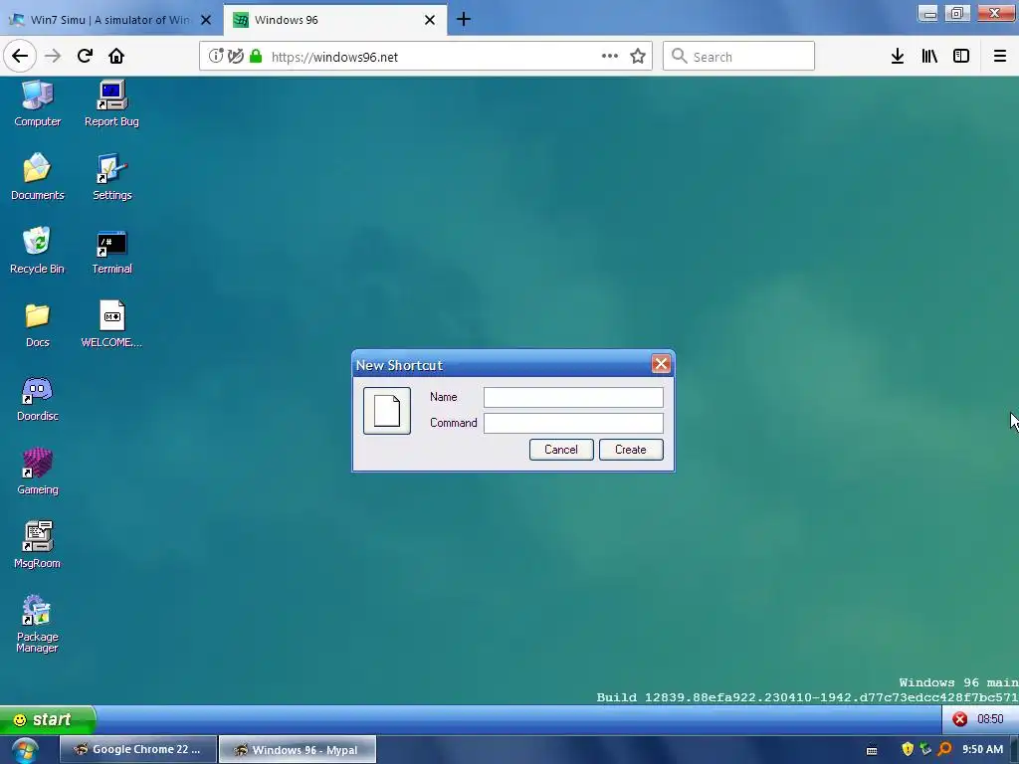Open the browser Library icon
Viewport: 1019px width, 764px height.
coord(929,56)
